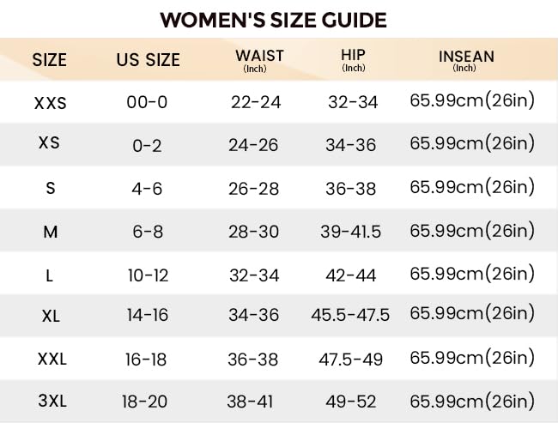This screenshot has width=558, height=429.
Task: Choose the M size label
Action: pyautogui.click(x=50, y=232)
